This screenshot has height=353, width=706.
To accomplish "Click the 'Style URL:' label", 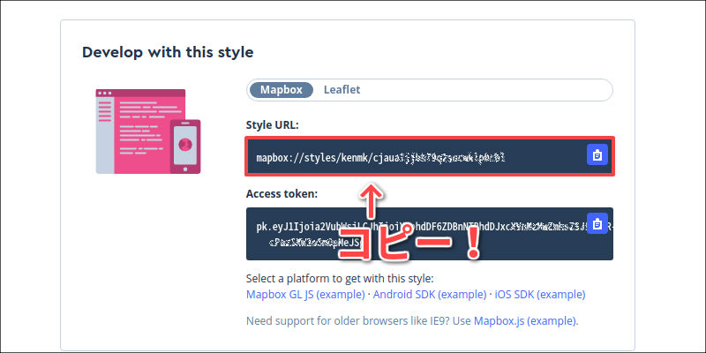I will tap(272, 125).
